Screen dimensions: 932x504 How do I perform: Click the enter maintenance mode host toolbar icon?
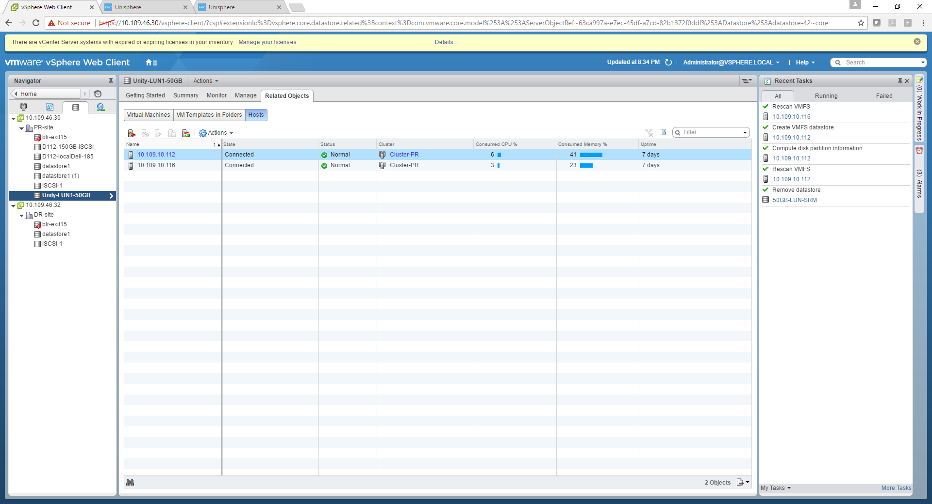point(131,133)
